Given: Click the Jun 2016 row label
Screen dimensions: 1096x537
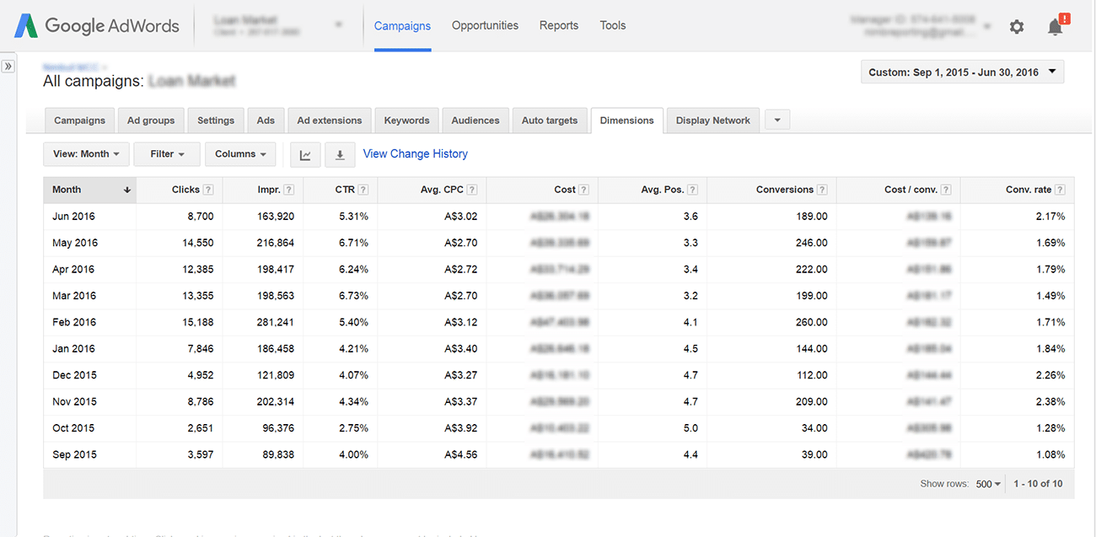Looking at the screenshot, I should coord(73,217).
